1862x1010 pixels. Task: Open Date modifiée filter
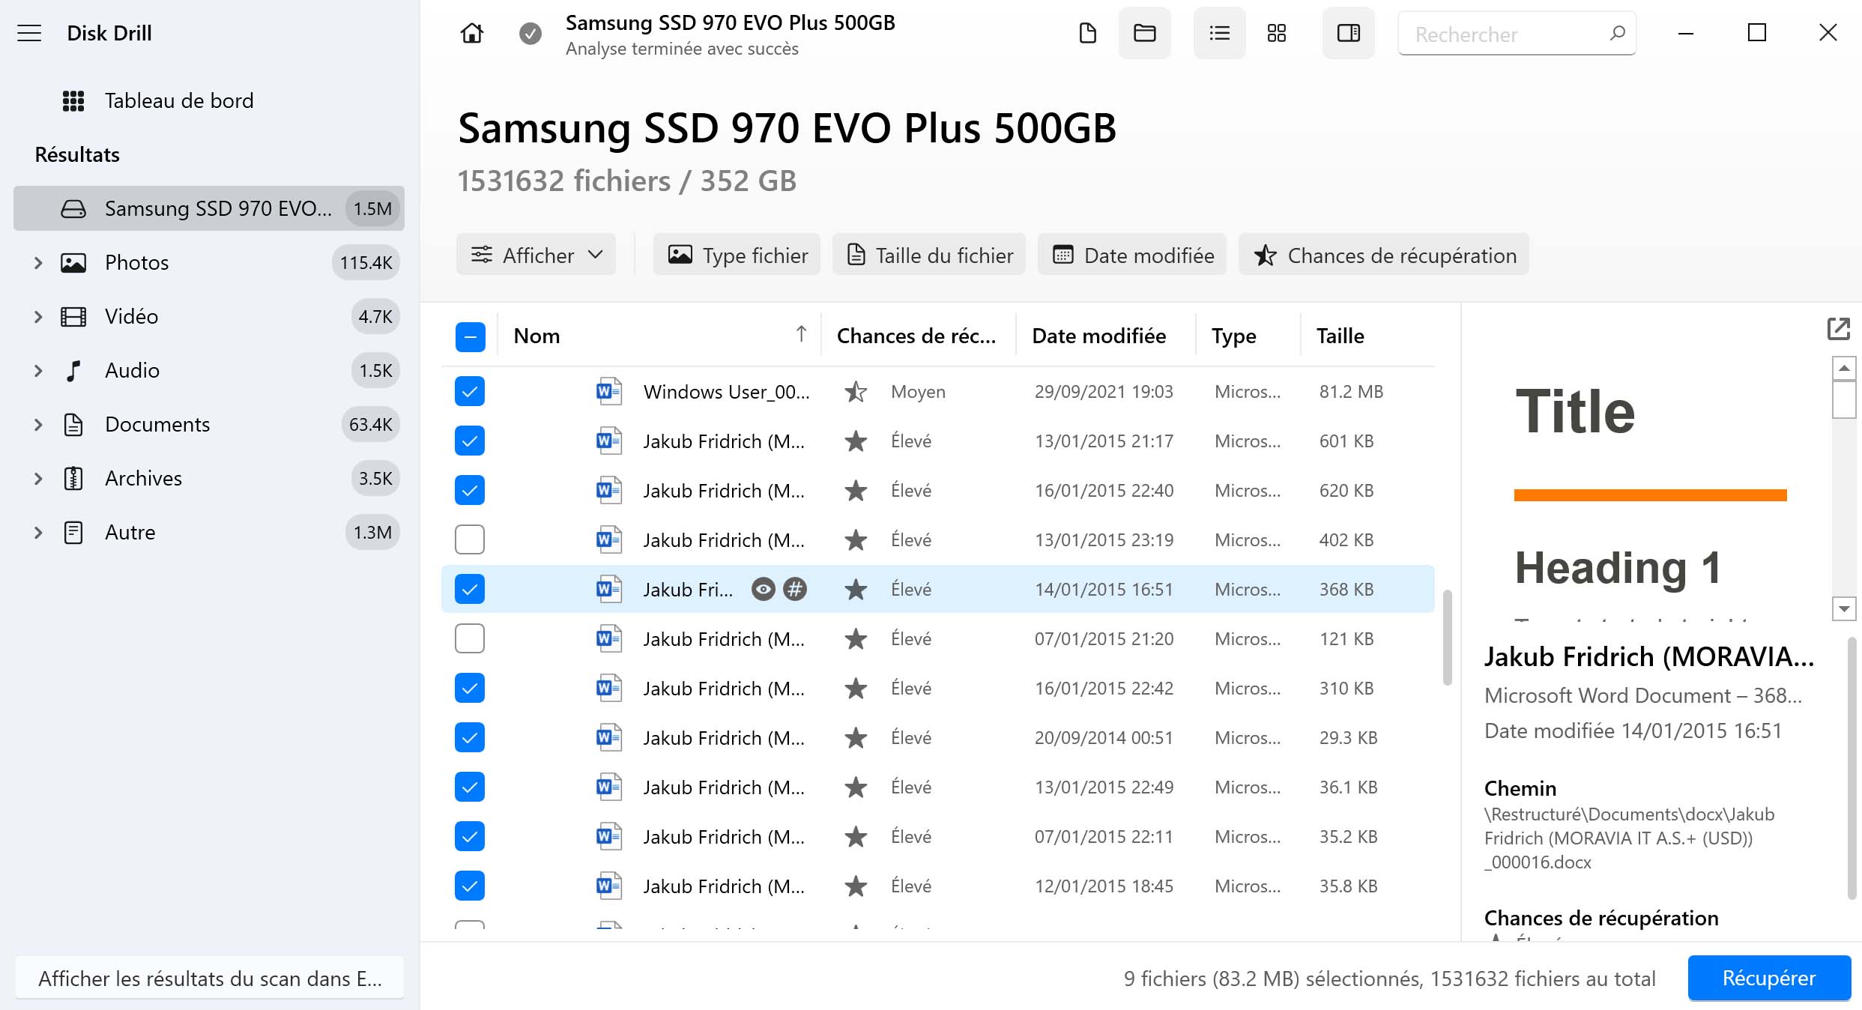click(x=1132, y=255)
